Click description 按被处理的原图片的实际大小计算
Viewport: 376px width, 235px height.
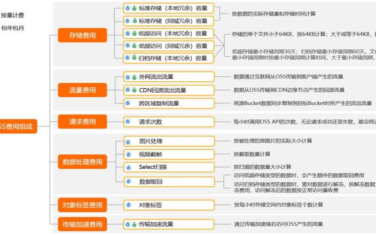(x=273, y=141)
